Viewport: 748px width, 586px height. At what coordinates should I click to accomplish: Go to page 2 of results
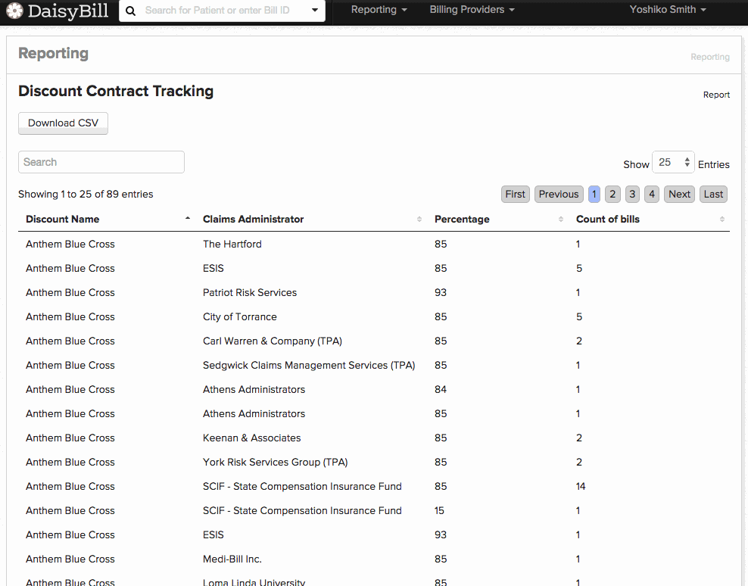[612, 195]
